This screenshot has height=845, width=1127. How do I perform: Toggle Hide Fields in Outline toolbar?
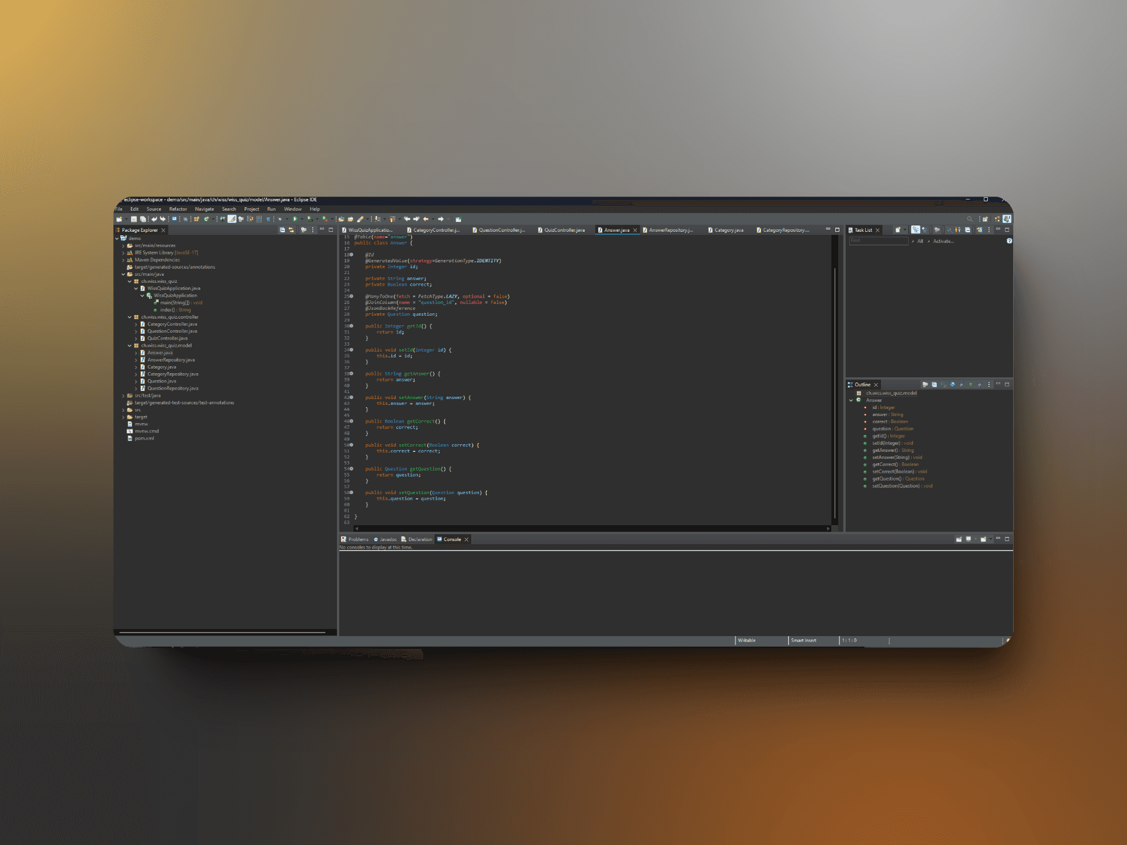pos(952,384)
